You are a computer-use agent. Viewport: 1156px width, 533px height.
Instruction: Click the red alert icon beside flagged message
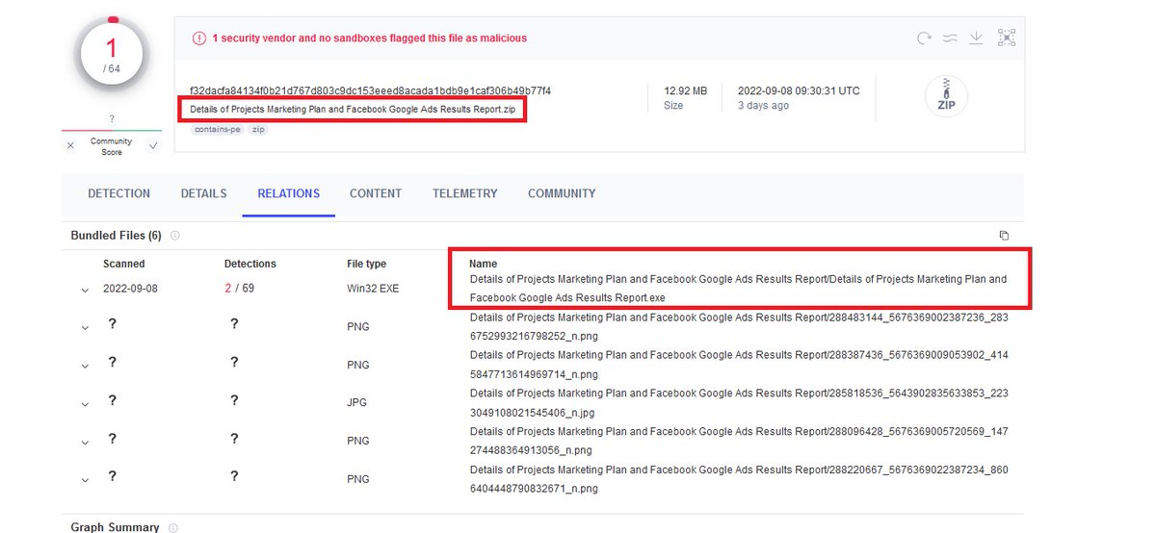[x=199, y=38]
